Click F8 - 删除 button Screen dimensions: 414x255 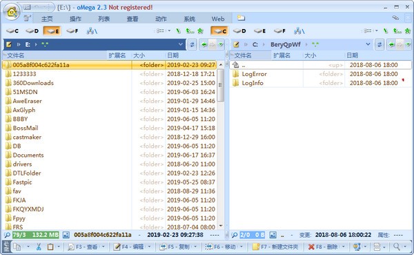(323, 247)
